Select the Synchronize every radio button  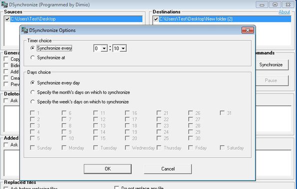point(32,48)
